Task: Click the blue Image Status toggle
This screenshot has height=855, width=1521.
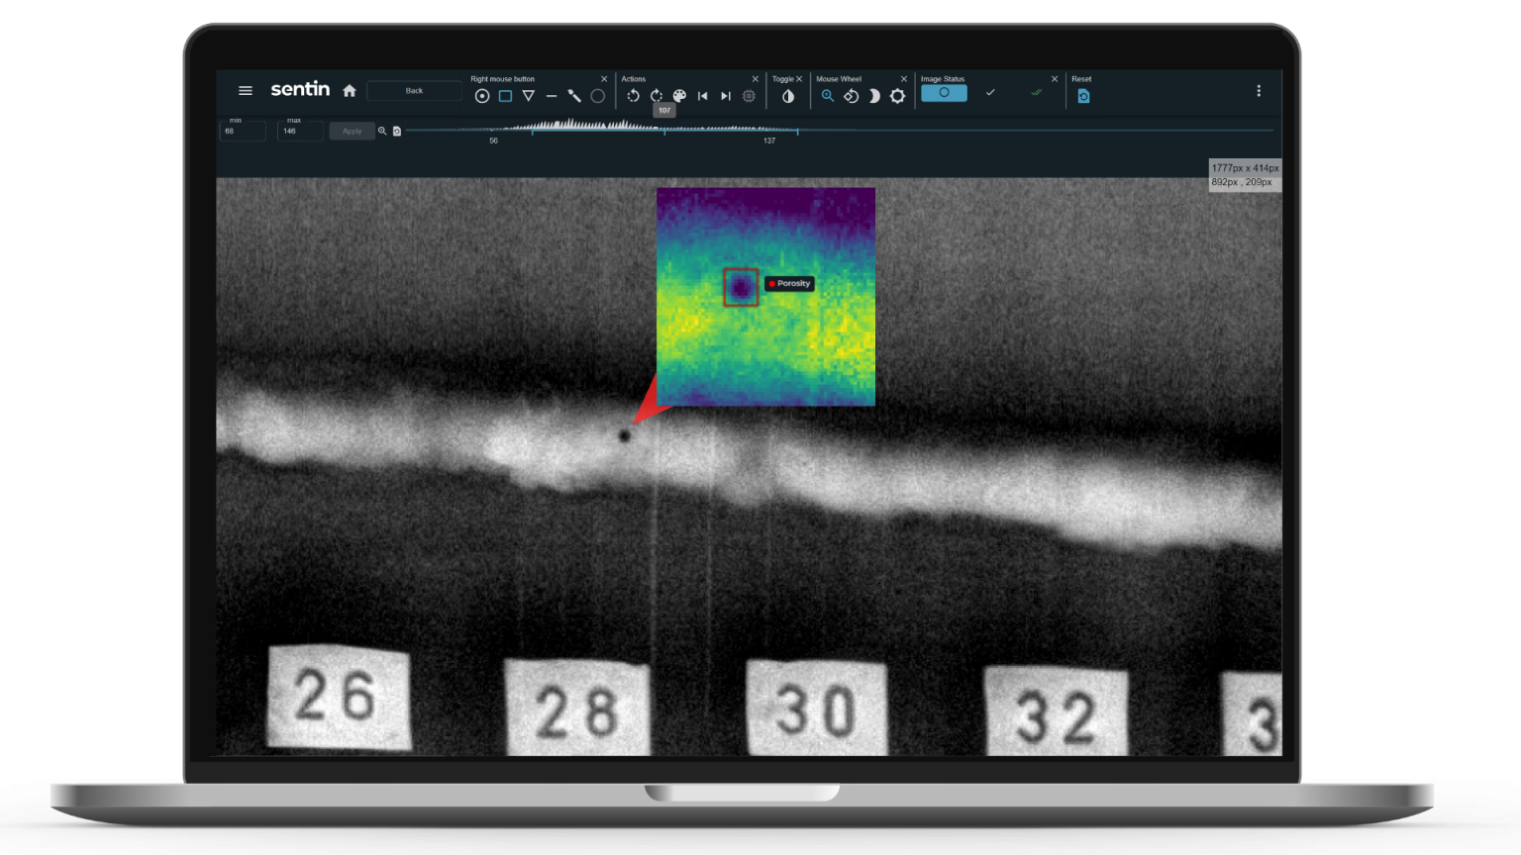Action: click(944, 92)
